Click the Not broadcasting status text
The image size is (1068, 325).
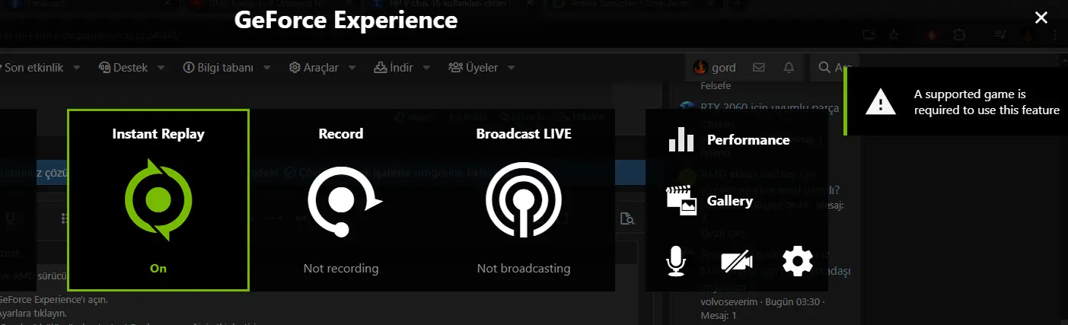tap(524, 268)
